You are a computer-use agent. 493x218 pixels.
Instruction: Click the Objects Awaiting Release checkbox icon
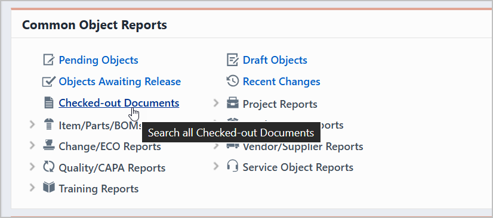point(49,81)
